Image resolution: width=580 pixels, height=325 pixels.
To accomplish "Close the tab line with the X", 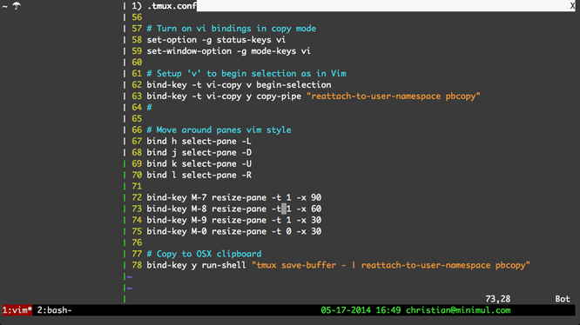I will 572,5.
